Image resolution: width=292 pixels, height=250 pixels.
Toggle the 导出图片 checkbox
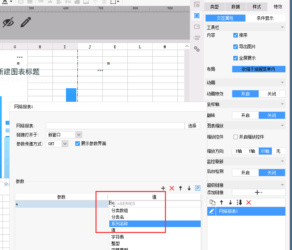point(236,47)
